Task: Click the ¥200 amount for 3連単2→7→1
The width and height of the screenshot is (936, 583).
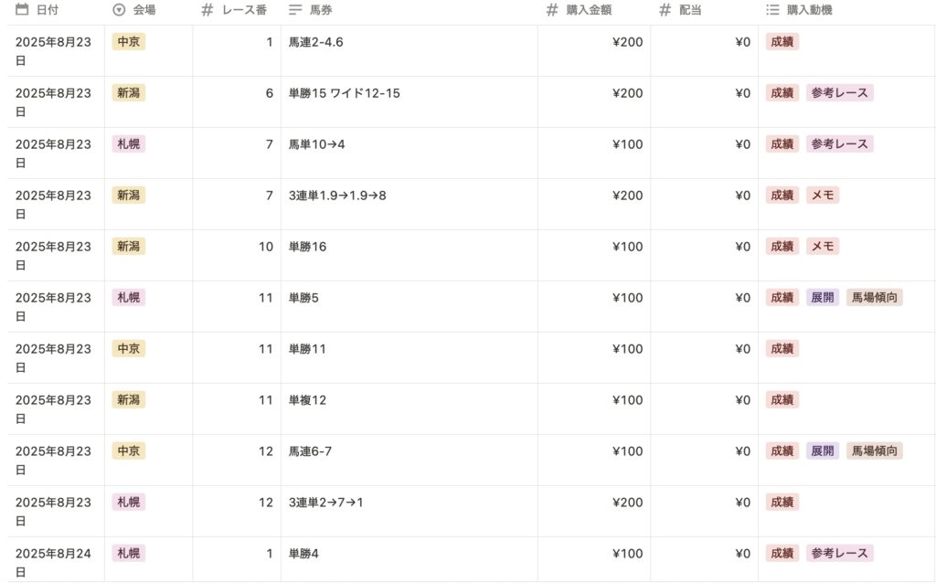Action: (627, 503)
